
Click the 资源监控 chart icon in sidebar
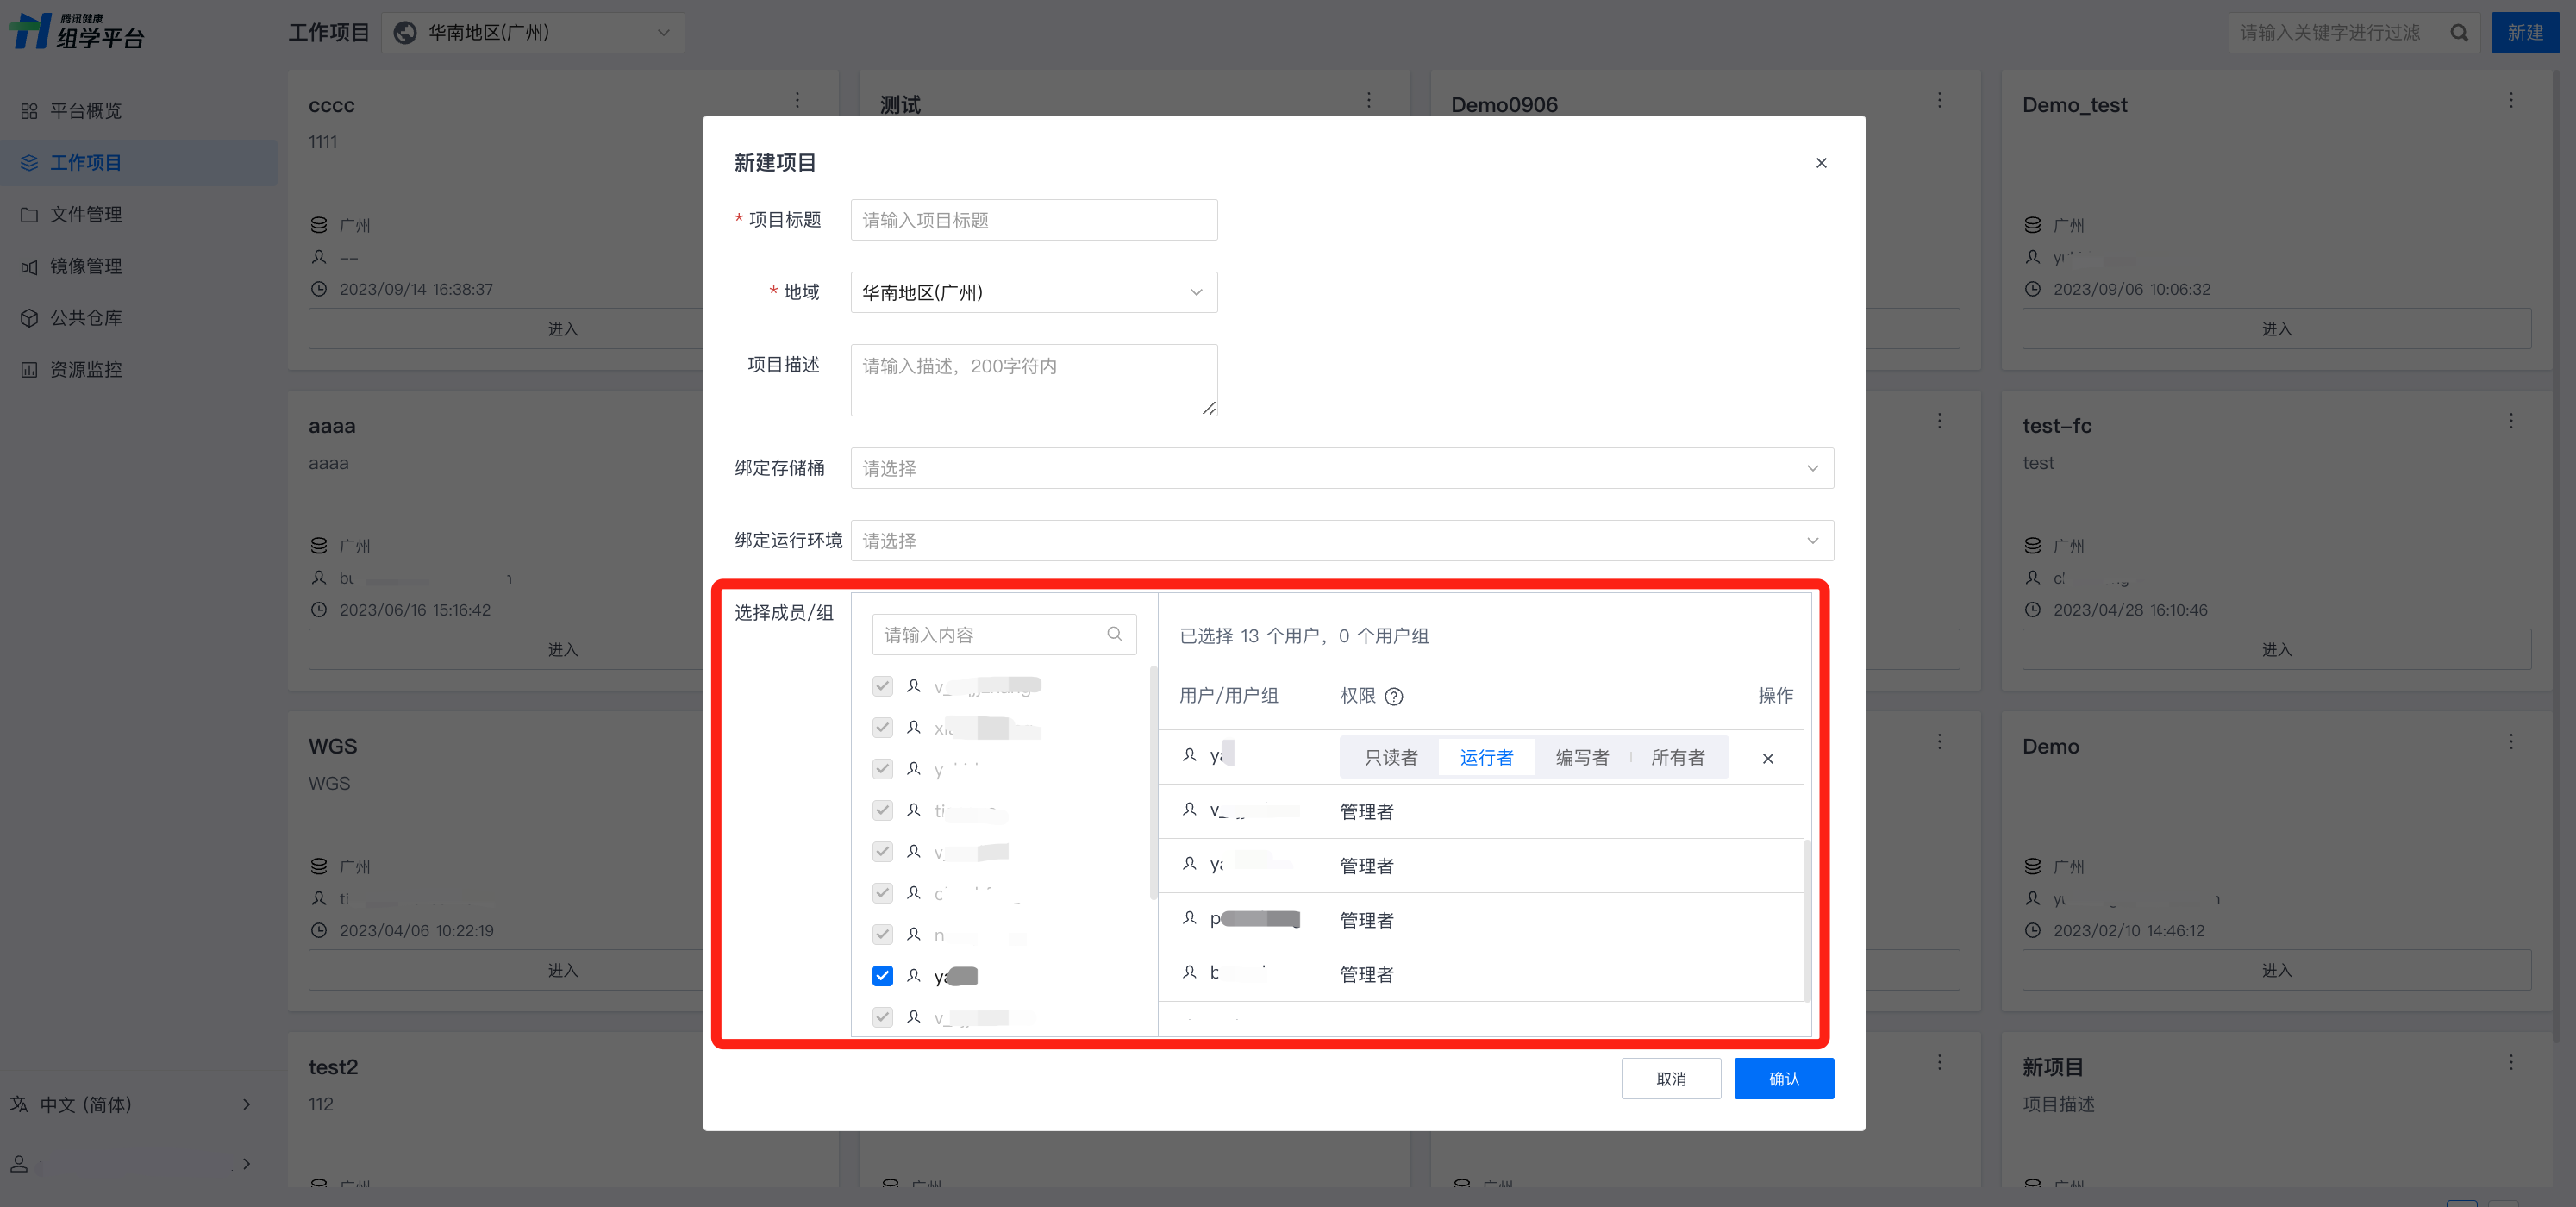(x=29, y=370)
